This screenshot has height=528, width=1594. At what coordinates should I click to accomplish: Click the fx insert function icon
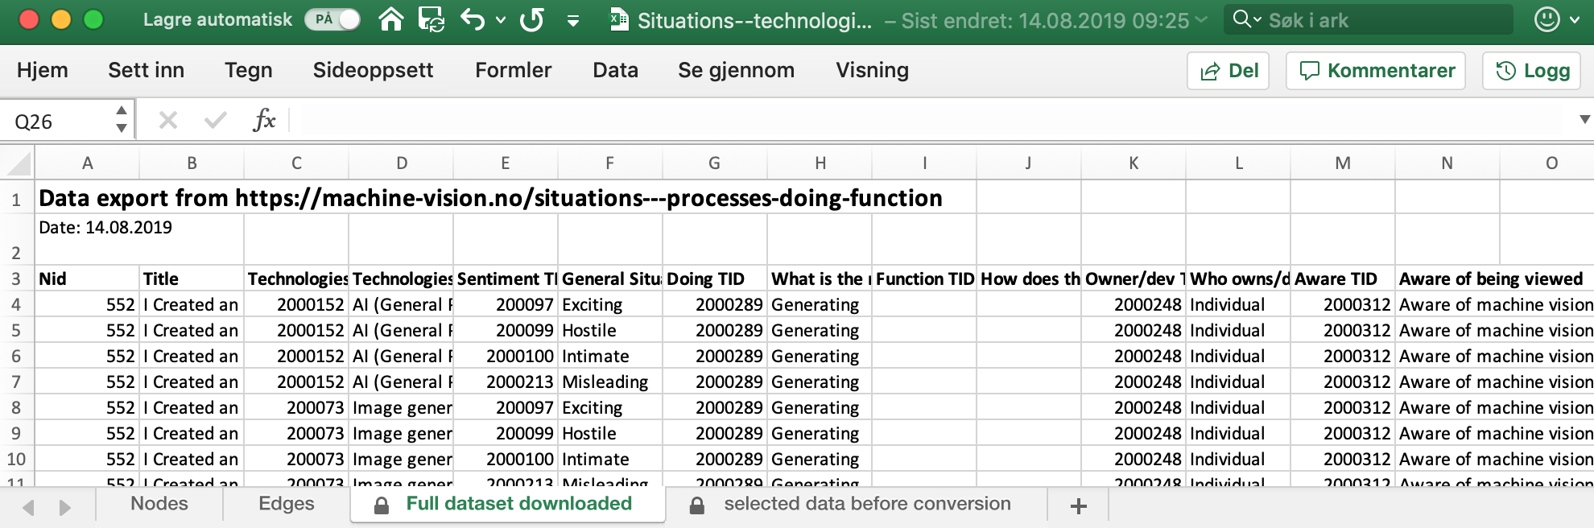(x=263, y=121)
